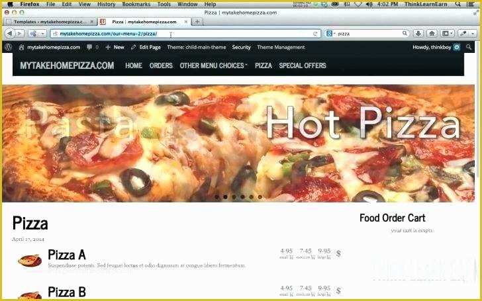This screenshot has width=482, height=301.
Task: Go to HOME in site navigation
Action: tap(134, 65)
